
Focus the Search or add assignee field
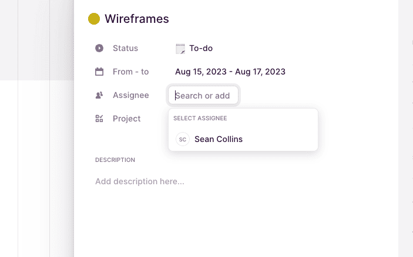(x=203, y=95)
